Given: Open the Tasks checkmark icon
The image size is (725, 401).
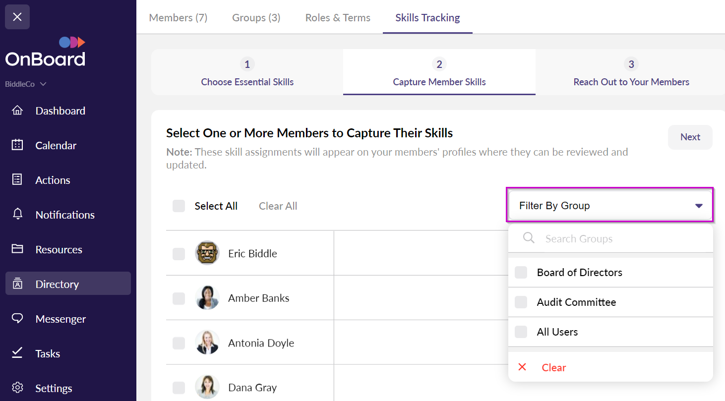Looking at the screenshot, I should 17,353.
